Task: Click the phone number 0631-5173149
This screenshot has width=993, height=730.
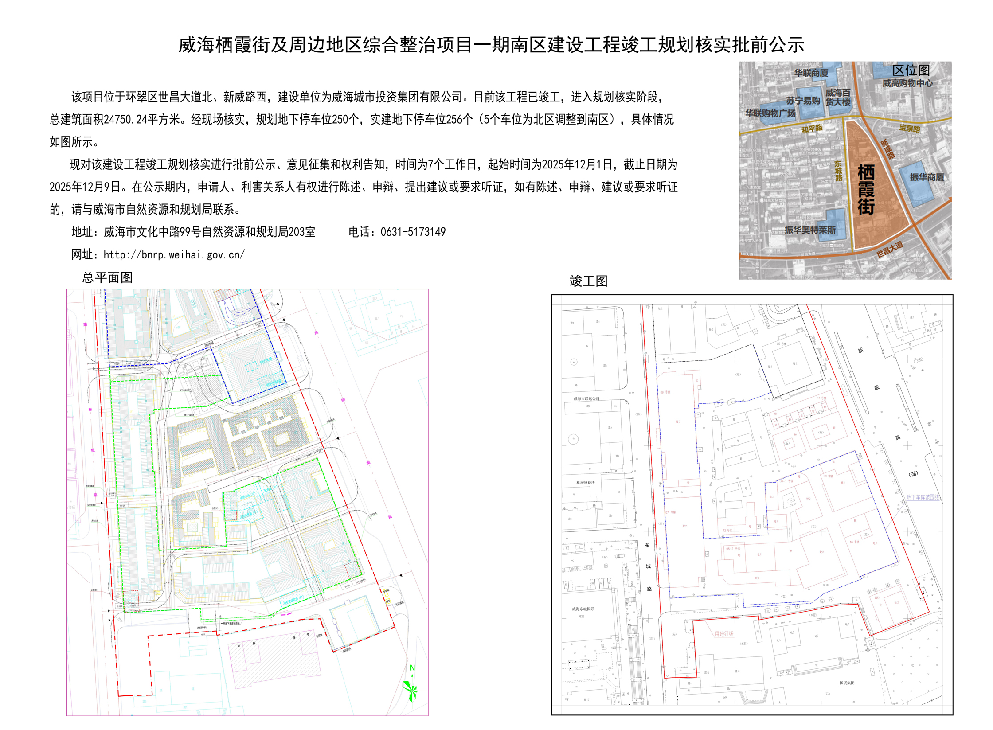Action: (x=413, y=232)
